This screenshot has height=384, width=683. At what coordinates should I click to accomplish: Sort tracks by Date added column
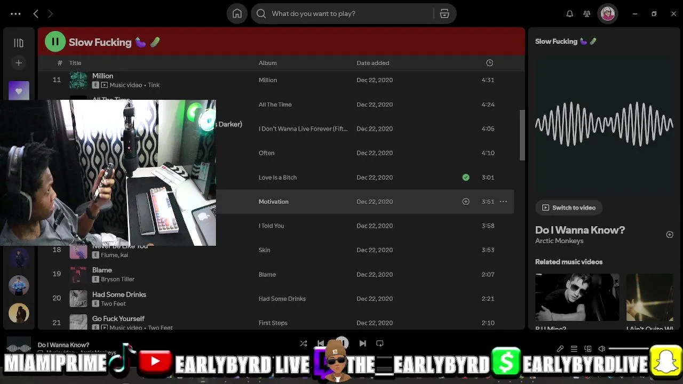pos(373,63)
